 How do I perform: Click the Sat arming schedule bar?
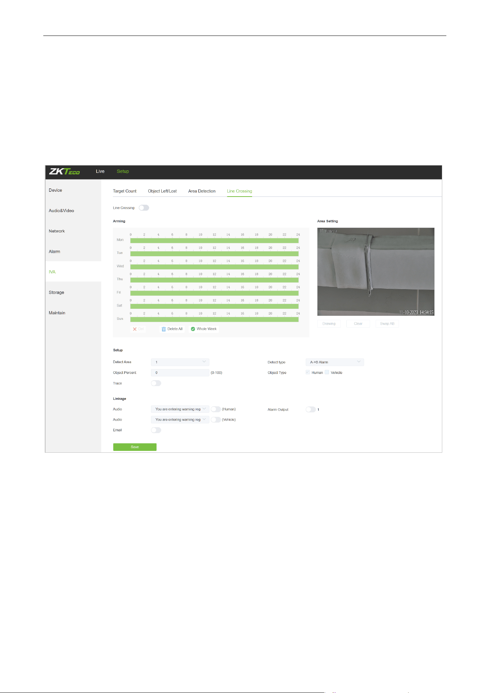pyautogui.click(x=214, y=306)
